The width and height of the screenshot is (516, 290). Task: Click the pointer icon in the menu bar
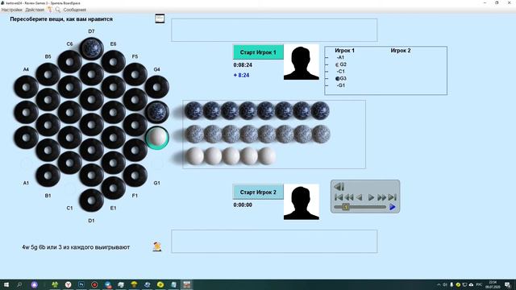coord(50,10)
